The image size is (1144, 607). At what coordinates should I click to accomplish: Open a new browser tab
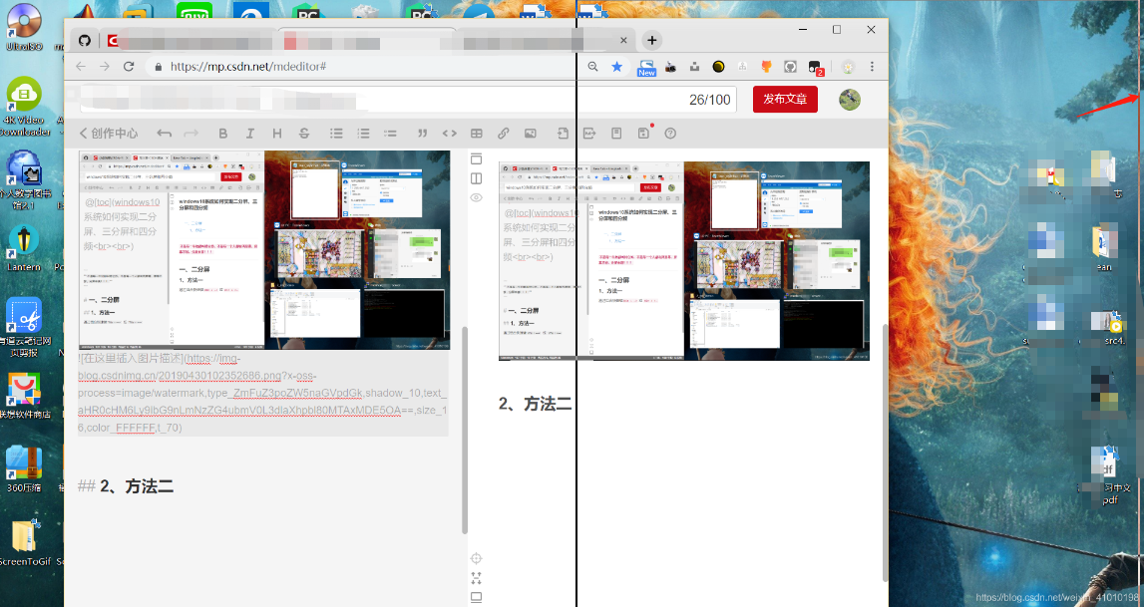pyautogui.click(x=652, y=40)
